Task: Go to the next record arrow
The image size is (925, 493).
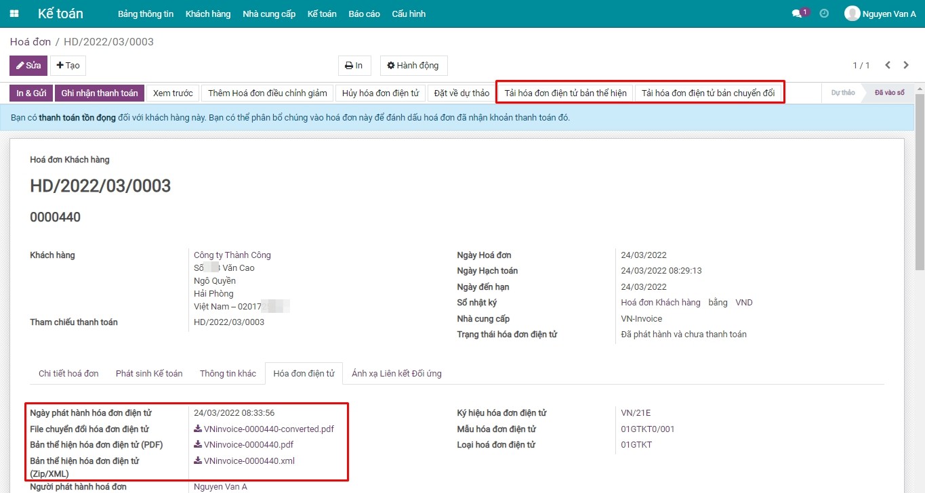Action: coord(906,66)
